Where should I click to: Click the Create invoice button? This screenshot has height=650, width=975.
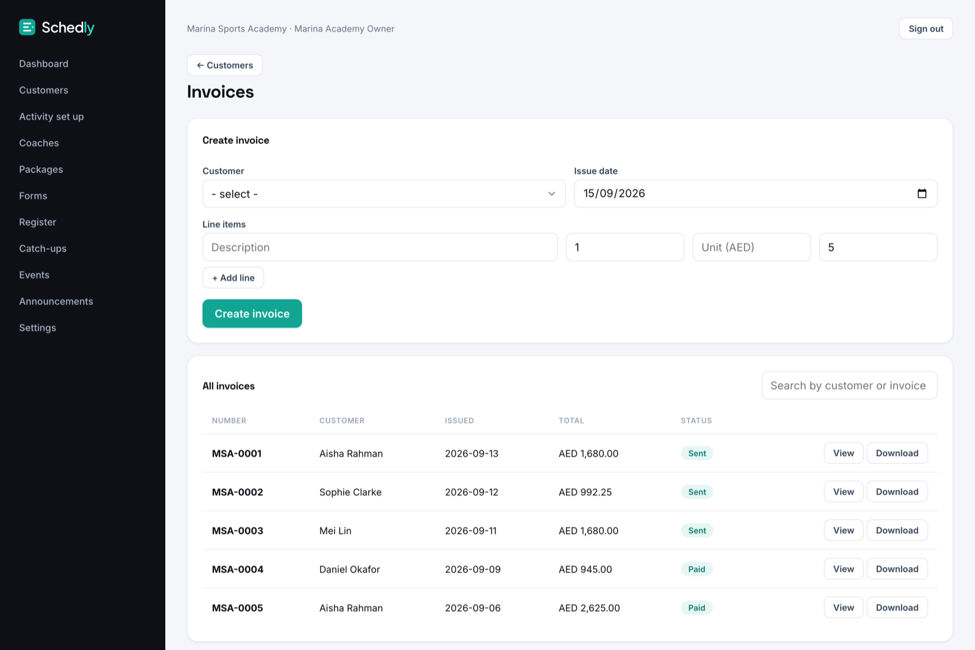[252, 313]
